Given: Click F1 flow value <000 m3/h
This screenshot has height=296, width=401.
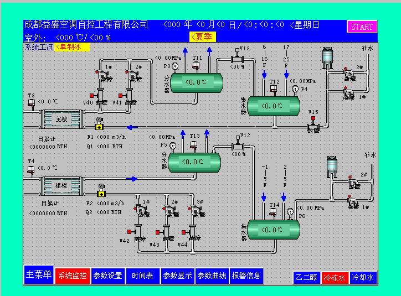Looking at the screenshot, I should (x=111, y=137).
